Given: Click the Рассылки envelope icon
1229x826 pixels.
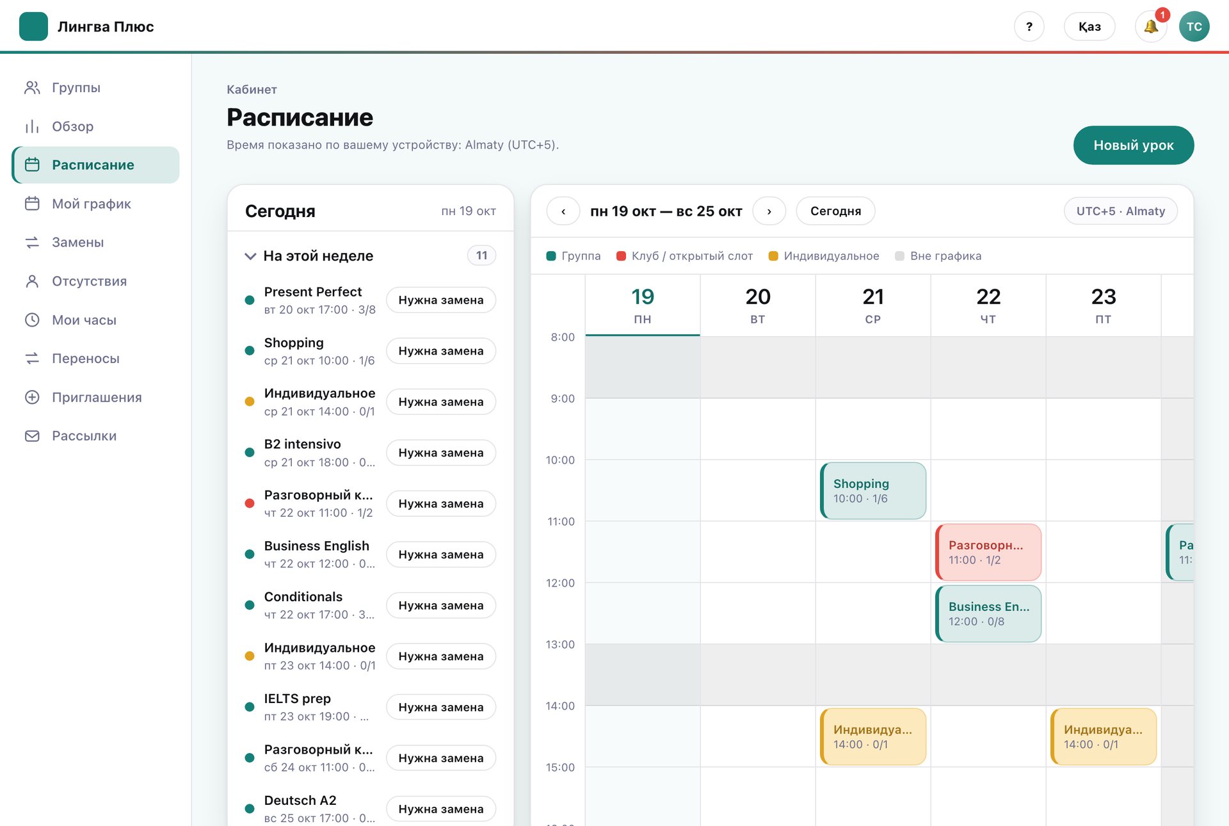Looking at the screenshot, I should click(32, 436).
